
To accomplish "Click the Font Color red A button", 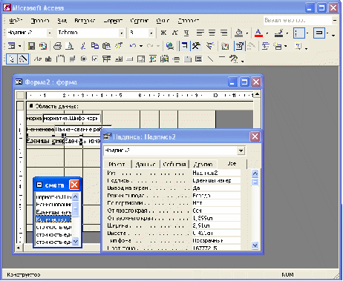I will (x=258, y=33).
